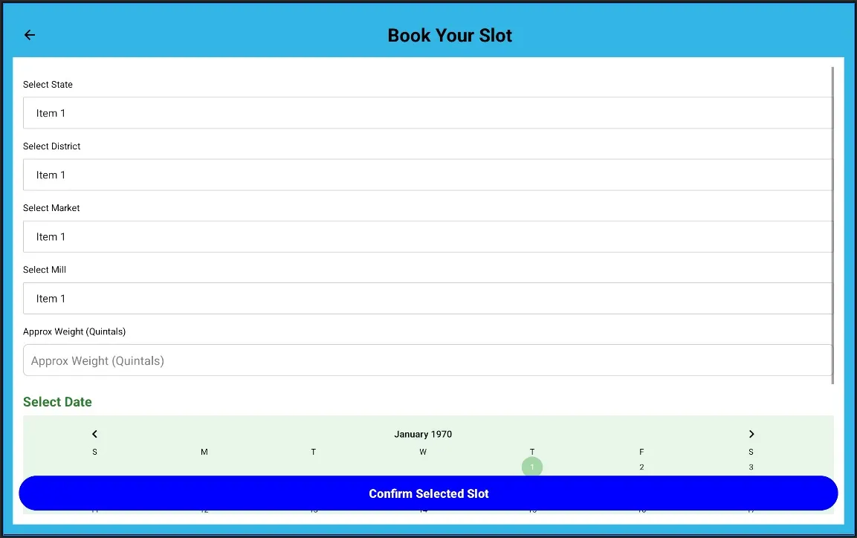Choose date 3 under Saturday column

pos(751,467)
